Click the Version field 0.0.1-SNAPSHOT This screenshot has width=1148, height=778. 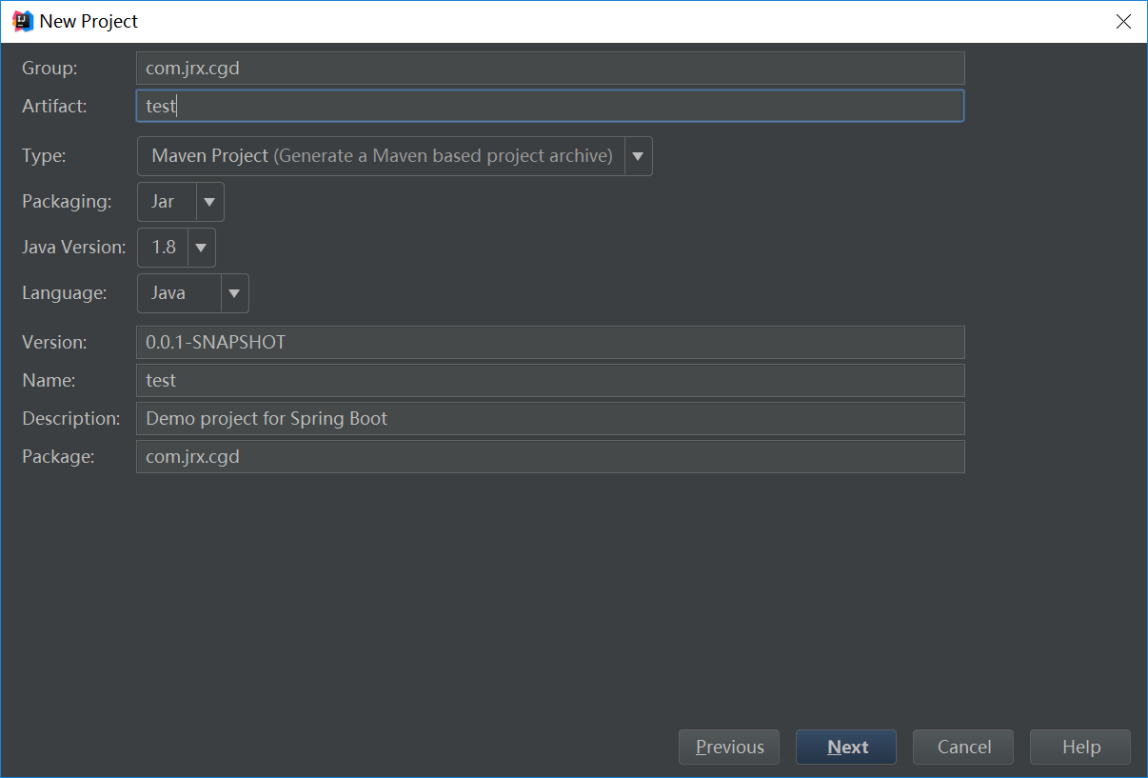point(550,342)
